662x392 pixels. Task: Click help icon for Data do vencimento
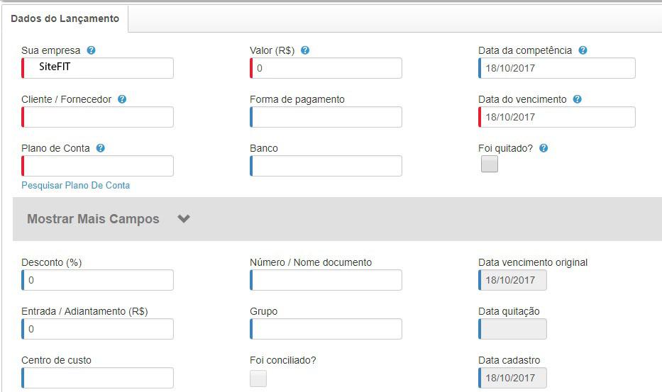pos(578,100)
